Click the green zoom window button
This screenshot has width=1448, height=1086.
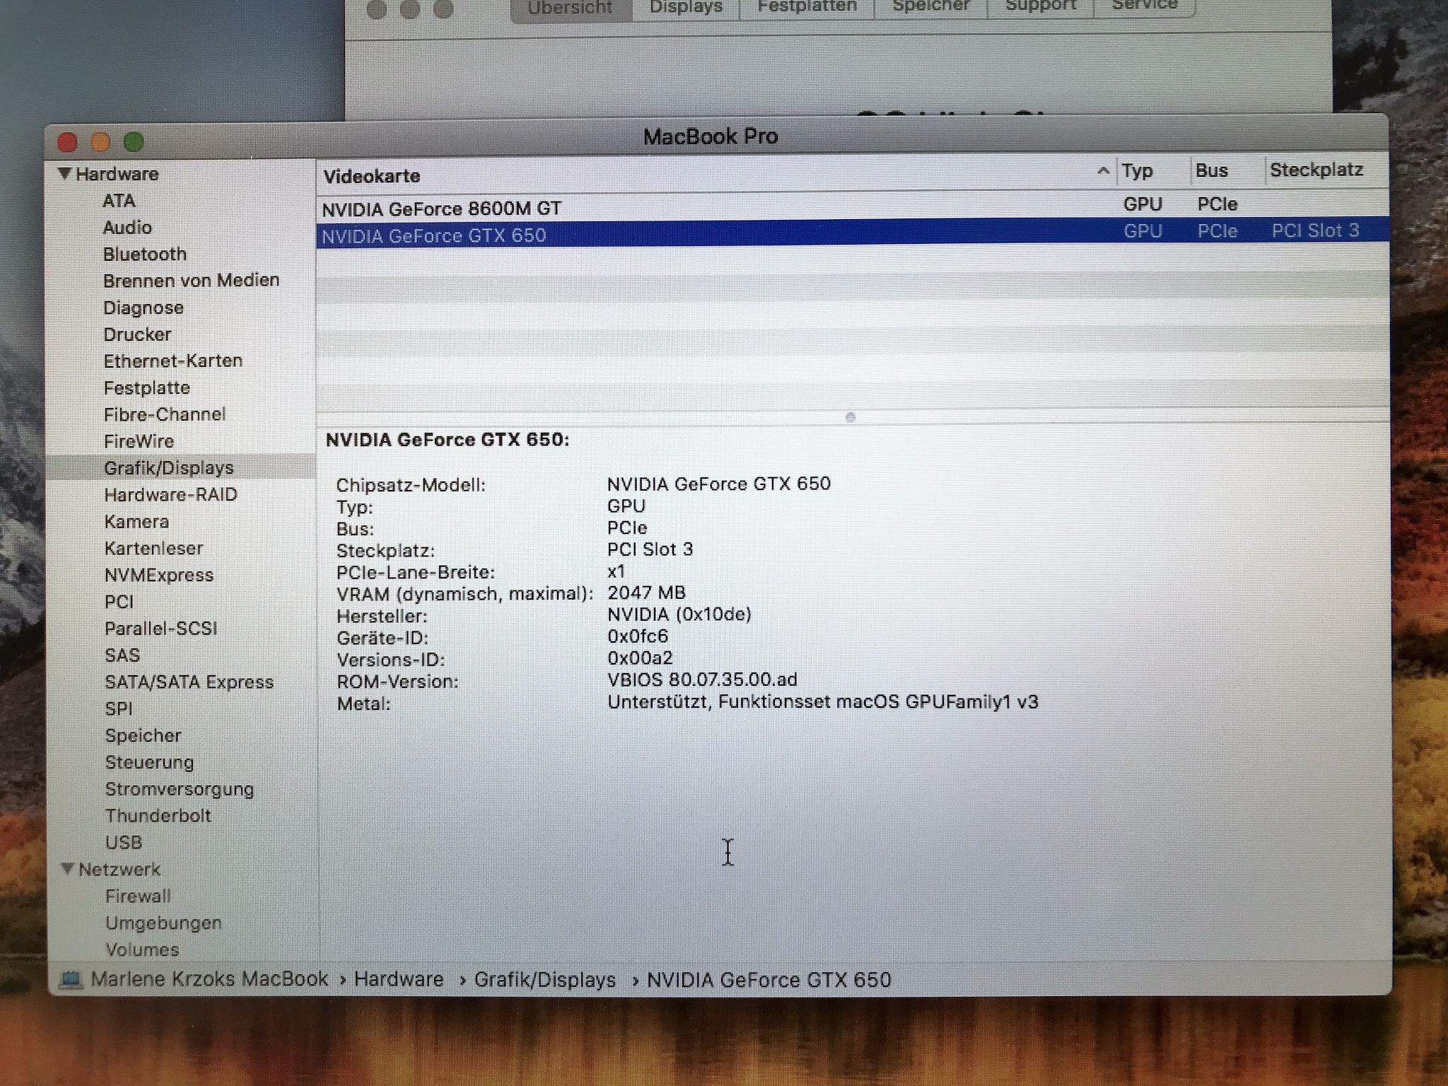click(134, 143)
